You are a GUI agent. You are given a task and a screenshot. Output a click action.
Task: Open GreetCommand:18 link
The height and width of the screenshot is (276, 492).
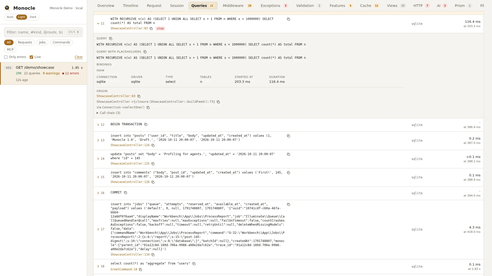coord(124,270)
